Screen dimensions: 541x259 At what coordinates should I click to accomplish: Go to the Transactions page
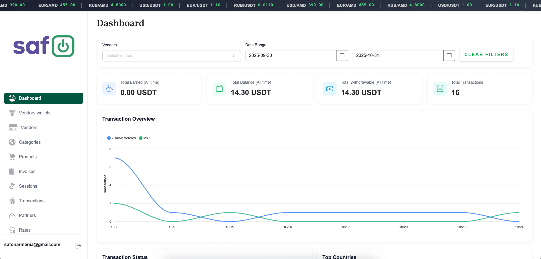(x=32, y=201)
